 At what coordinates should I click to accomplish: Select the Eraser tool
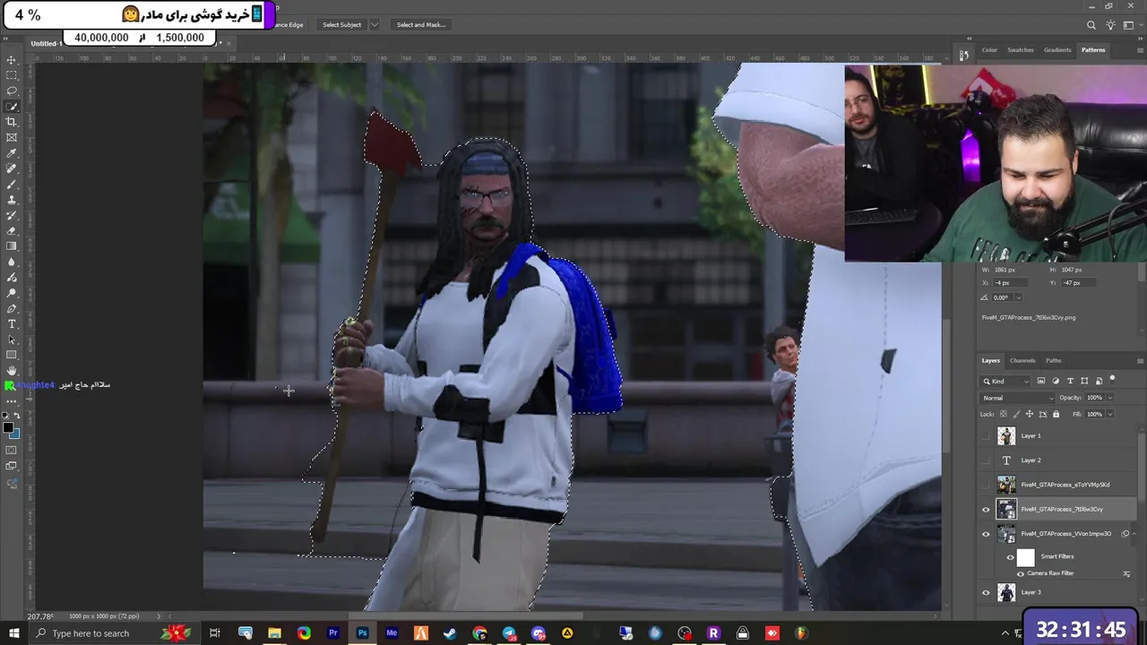tap(12, 230)
